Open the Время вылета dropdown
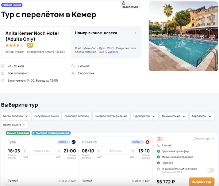 tap(14, 125)
